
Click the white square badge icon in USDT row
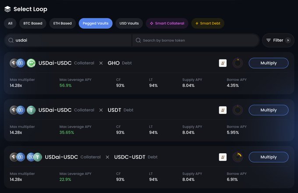(223, 110)
